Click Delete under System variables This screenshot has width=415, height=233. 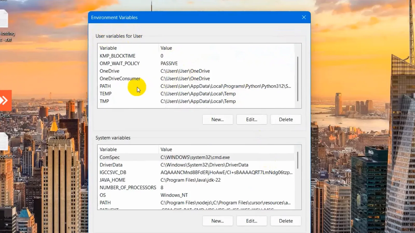tap(286, 221)
